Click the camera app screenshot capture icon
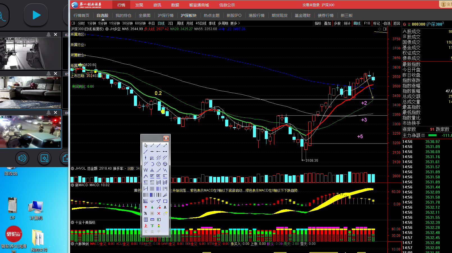 tap(44, 158)
